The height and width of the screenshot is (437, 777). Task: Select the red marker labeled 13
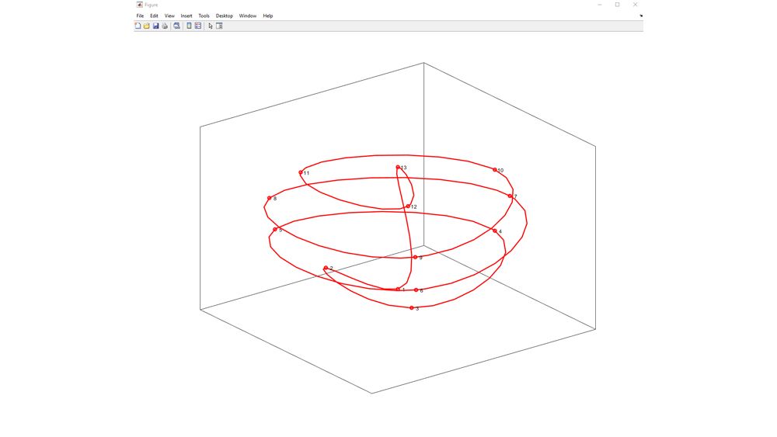point(398,167)
